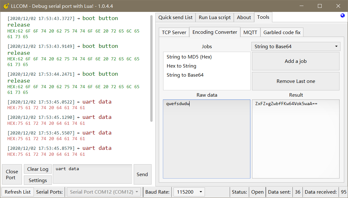Toggle the Close Port button
This screenshot has height=198, width=348.
[x=12, y=174]
